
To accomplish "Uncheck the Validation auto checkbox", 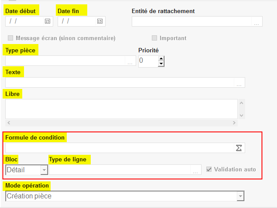I will pyautogui.click(x=209, y=169).
